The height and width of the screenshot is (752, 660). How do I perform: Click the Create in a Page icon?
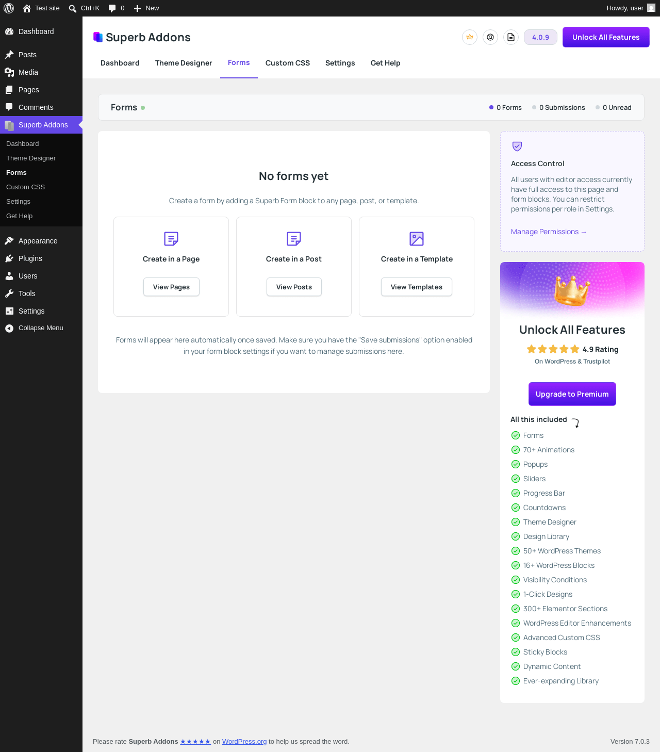tap(171, 239)
